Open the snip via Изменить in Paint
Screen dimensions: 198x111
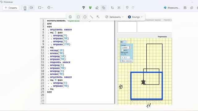click(172, 8)
